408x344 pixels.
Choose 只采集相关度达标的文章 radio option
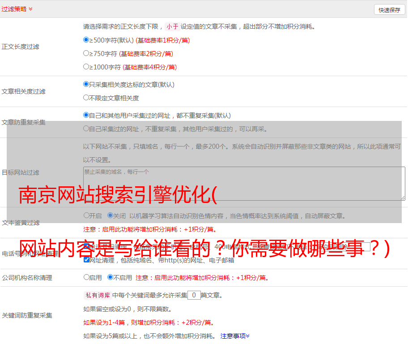86,84
